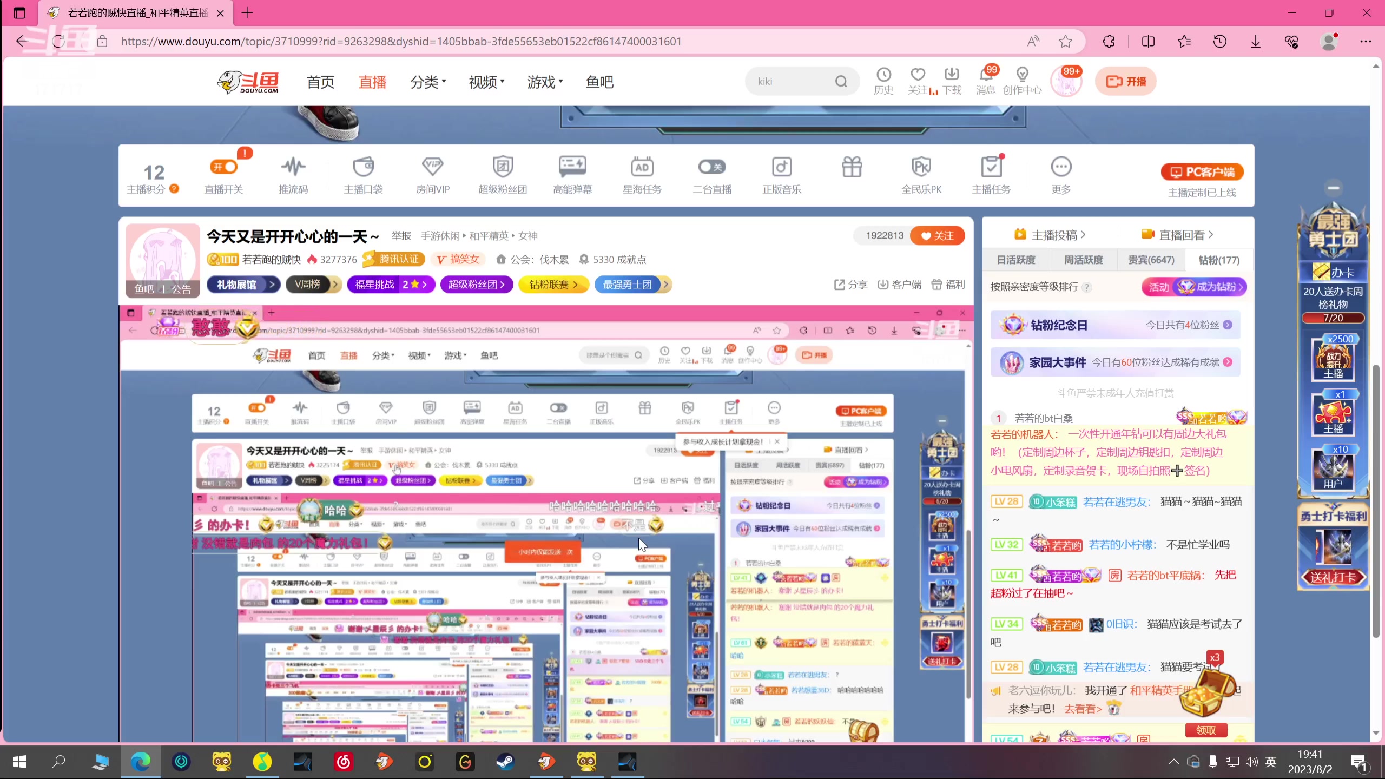1385x779 pixels.
Task: Open the 全民乐PK icon
Action: coord(921,173)
